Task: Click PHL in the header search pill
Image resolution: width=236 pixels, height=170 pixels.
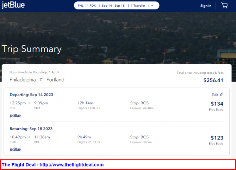Action: coord(81,6)
